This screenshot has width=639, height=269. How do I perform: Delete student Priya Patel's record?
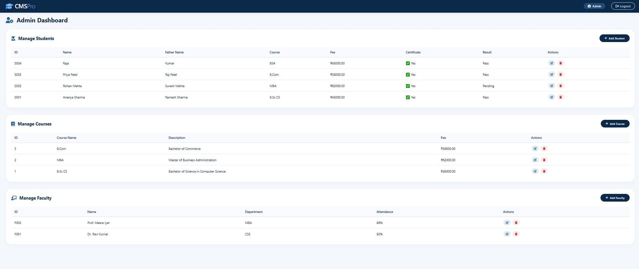click(561, 74)
